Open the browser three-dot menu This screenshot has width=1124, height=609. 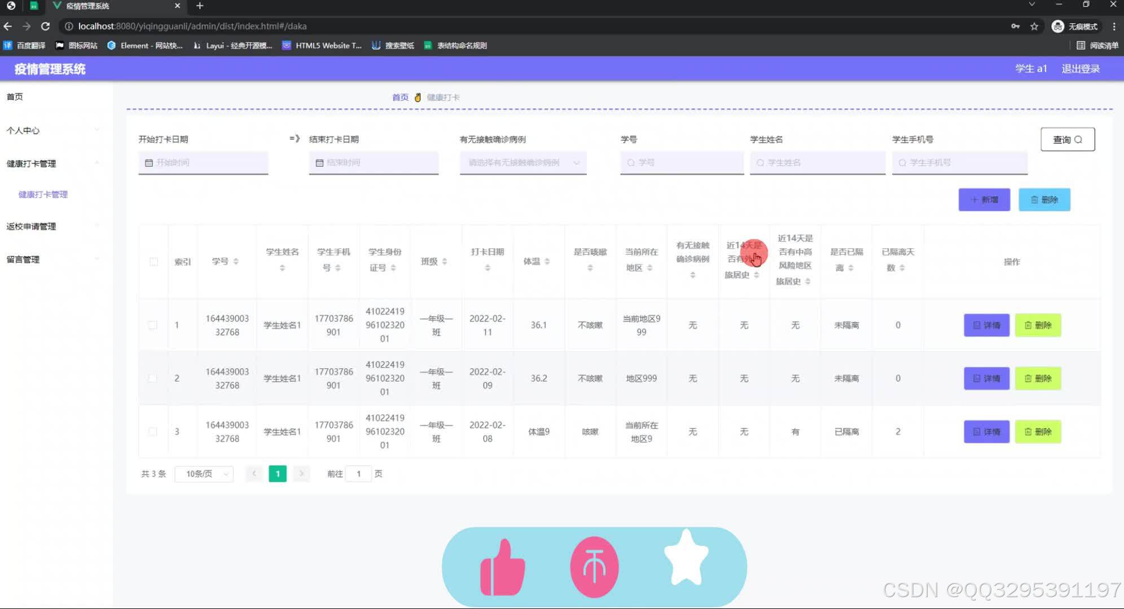point(1114,26)
